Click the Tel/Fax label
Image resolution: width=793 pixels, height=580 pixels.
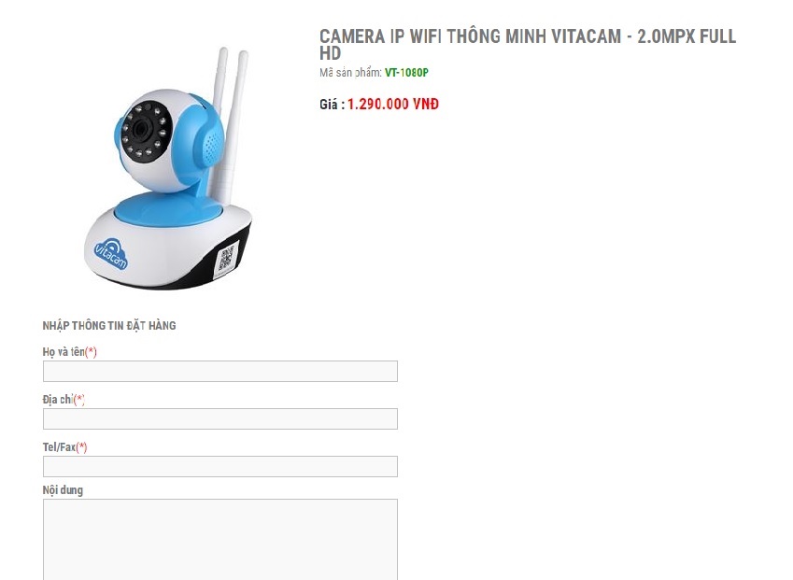coord(59,447)
